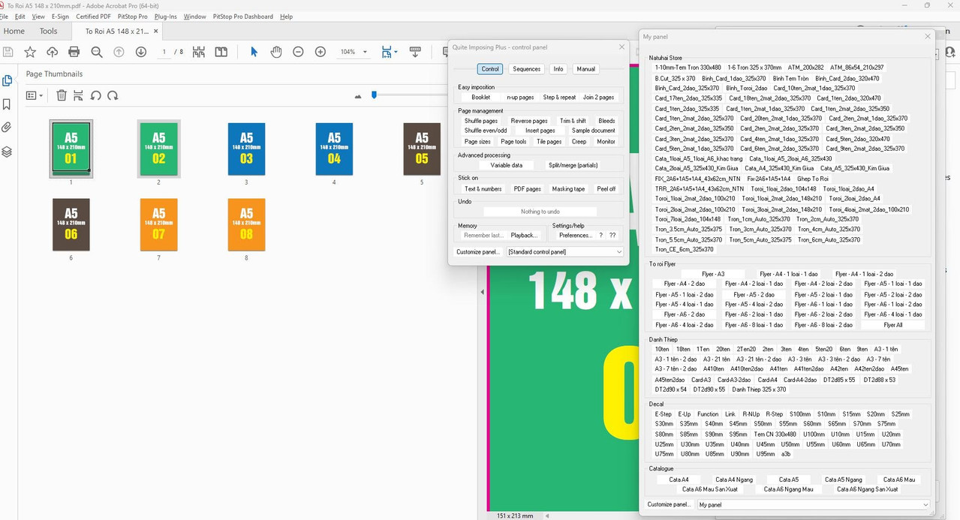This screenshot has width=960, height=520.
Task: Open Page Thumbnails panel icon in sidebar
Action: pos(7,81)
